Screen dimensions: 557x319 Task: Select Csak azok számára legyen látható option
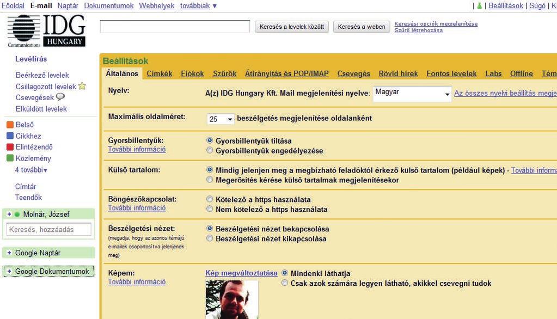[285, 283]
